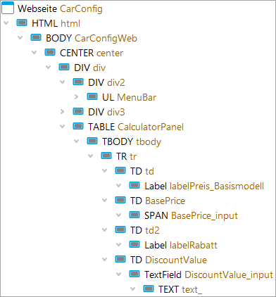This screenshot has width=276, height=297.
Task: Click the TABLE CalculatorPanel component icon
Action: 78,126
